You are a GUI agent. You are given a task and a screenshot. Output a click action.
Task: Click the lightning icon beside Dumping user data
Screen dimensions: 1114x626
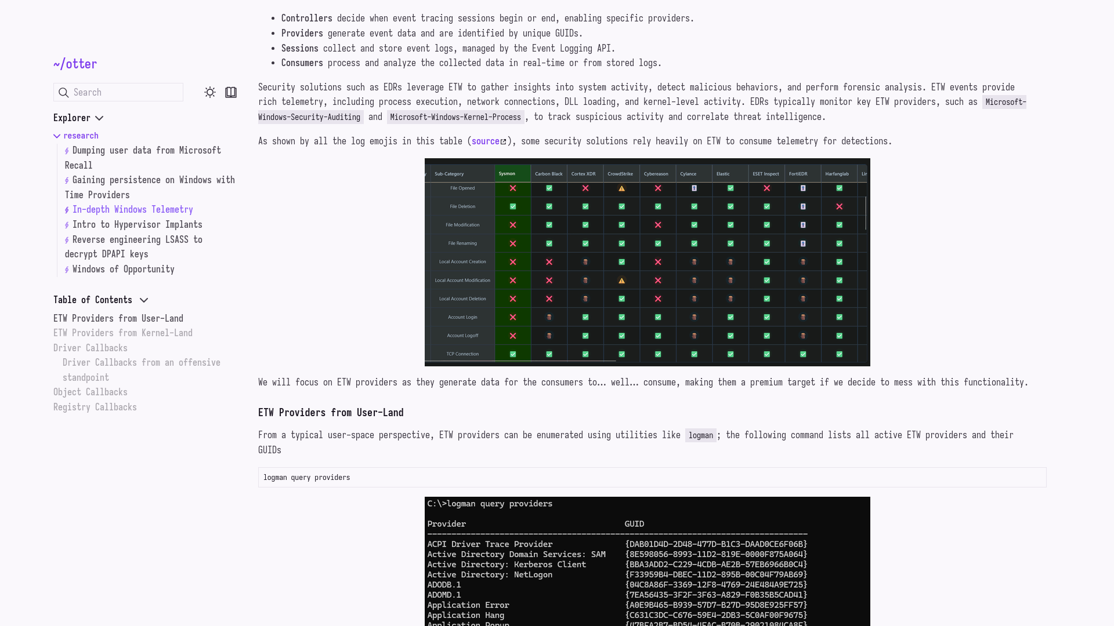tap(67, 151)
